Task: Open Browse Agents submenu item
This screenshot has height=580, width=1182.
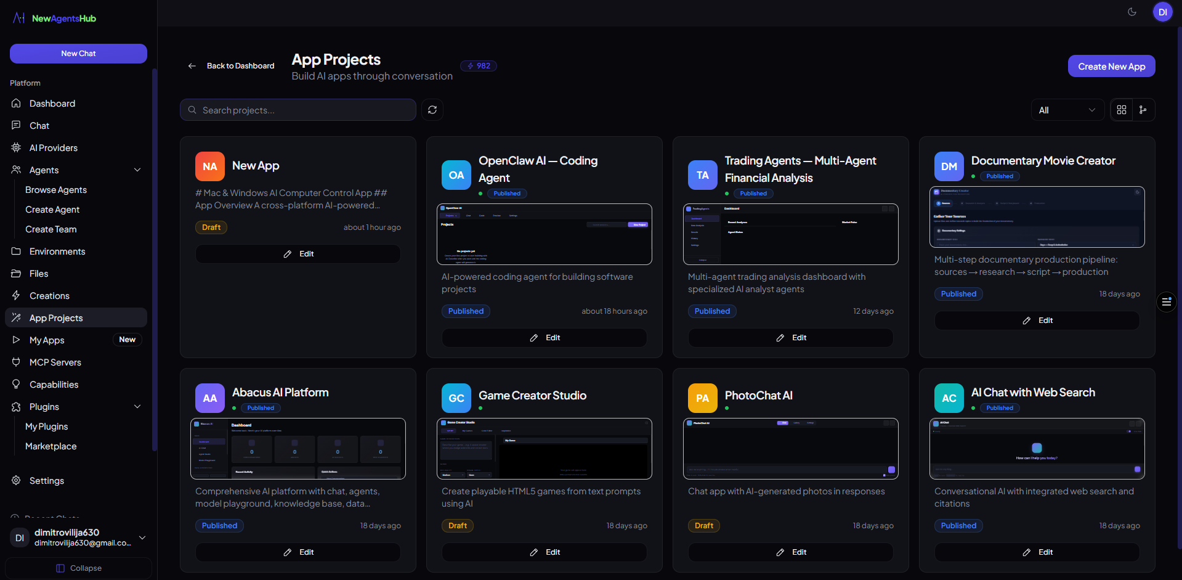Action: (x=56, y=190)
